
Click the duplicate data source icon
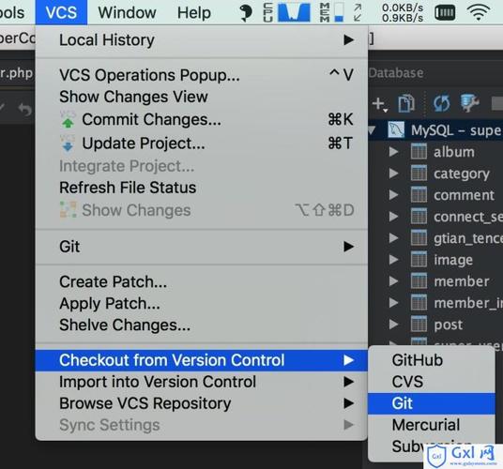tap(406, 103)
